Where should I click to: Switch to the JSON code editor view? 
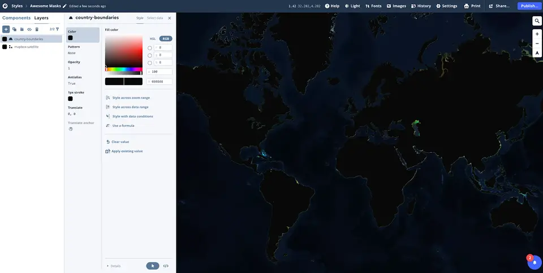pos(166,266)
